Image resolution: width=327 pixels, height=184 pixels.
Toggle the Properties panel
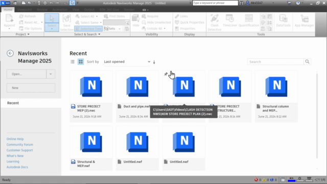tap(185, 29)
